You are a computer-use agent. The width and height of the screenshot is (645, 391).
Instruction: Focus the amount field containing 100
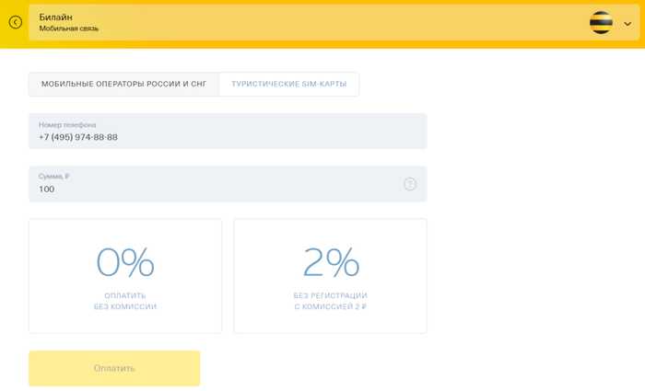(228, 184)
